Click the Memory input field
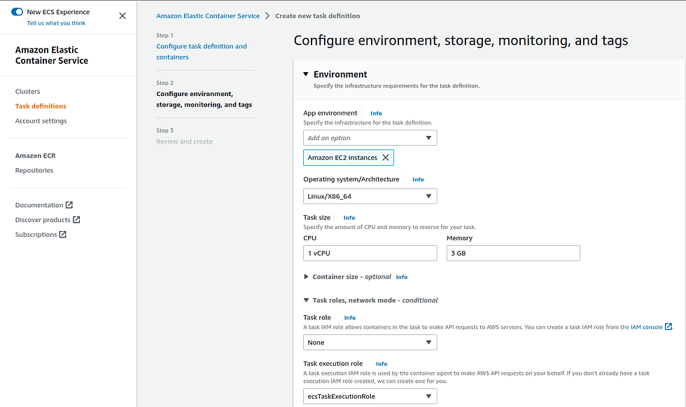 pos(513,253)
